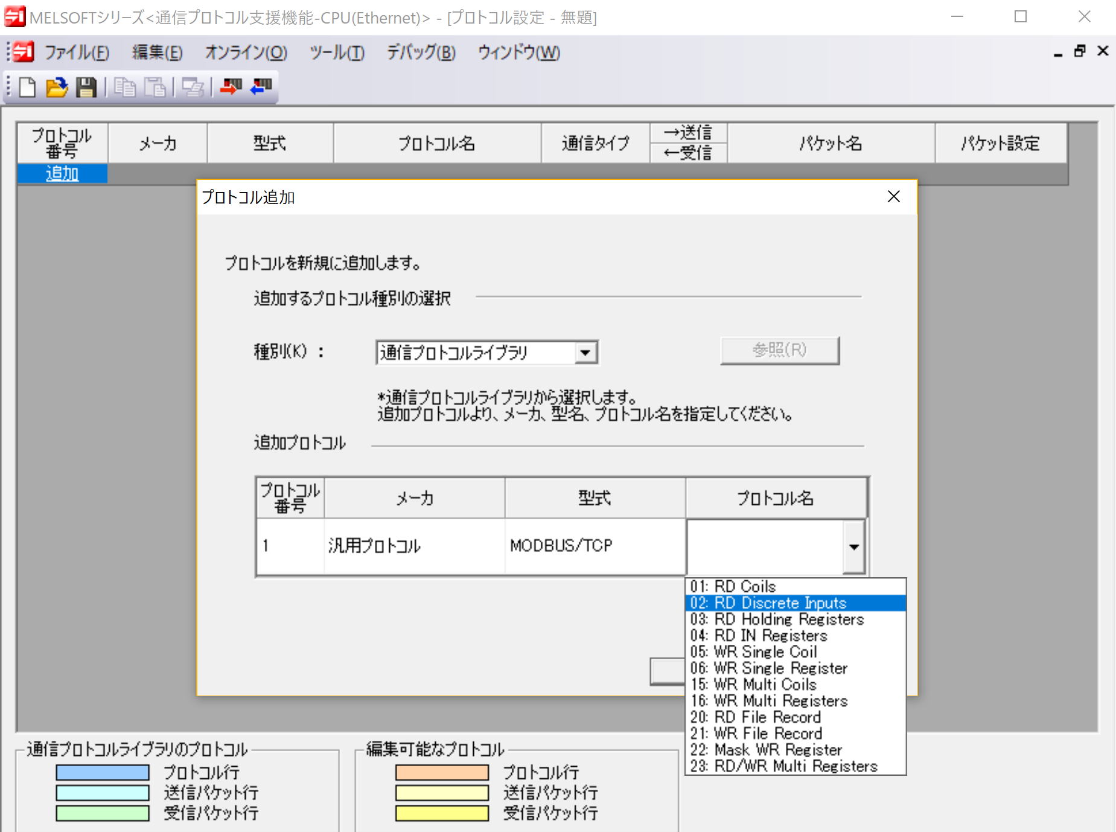Click the greyed device setting toolbar icon
Image resolution: width=1116 pixels, height=832 pixels.
(193, 88)
